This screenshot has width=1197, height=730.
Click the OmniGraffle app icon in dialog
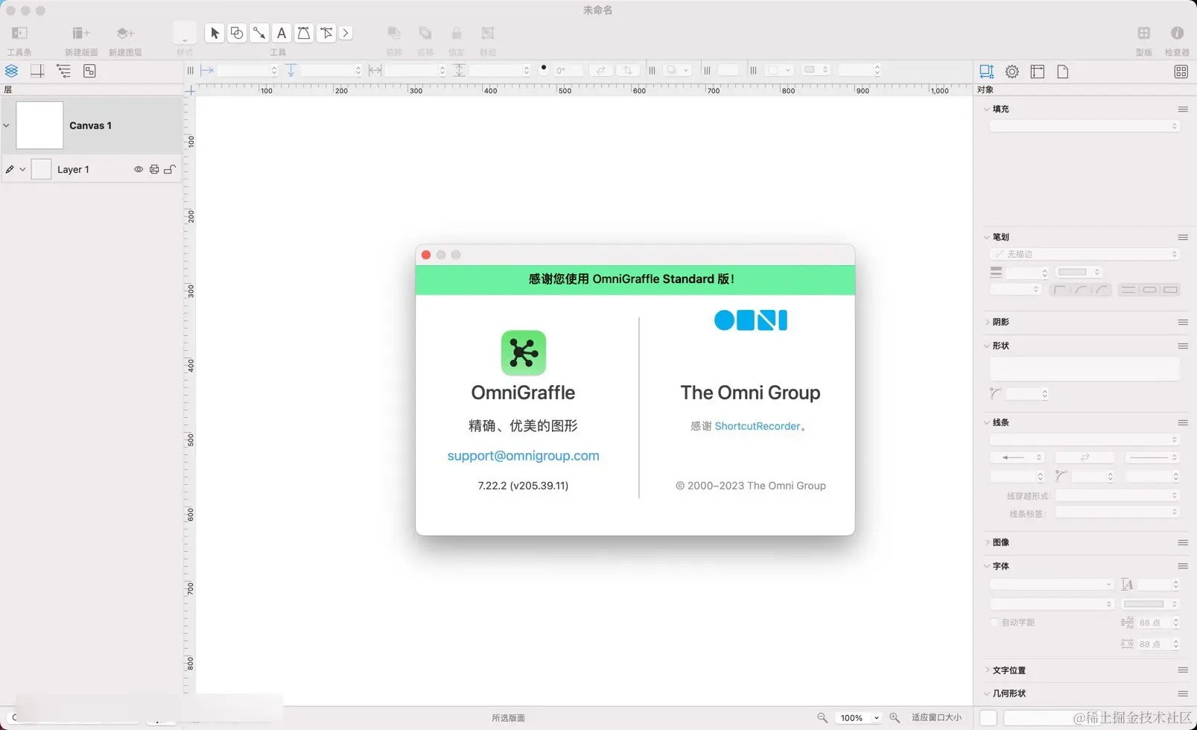click(524, 353)
